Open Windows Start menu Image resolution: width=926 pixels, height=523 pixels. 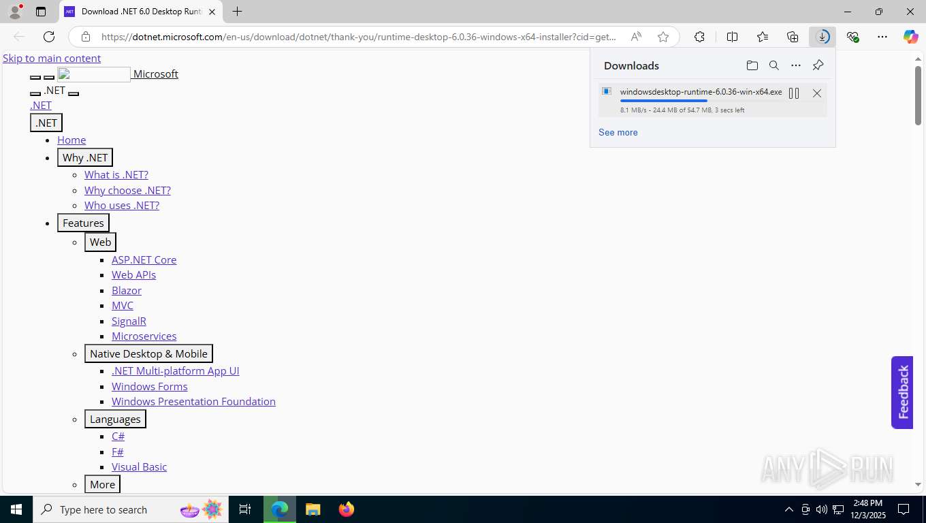click(16, 509)
